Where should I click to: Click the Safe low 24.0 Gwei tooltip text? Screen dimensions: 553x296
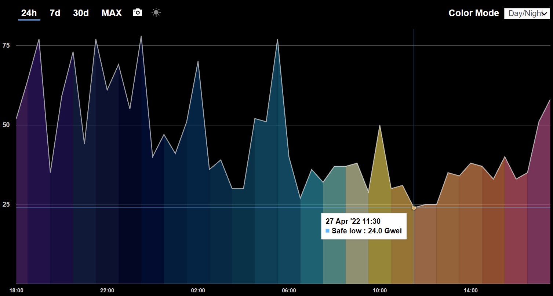(367, 231)
